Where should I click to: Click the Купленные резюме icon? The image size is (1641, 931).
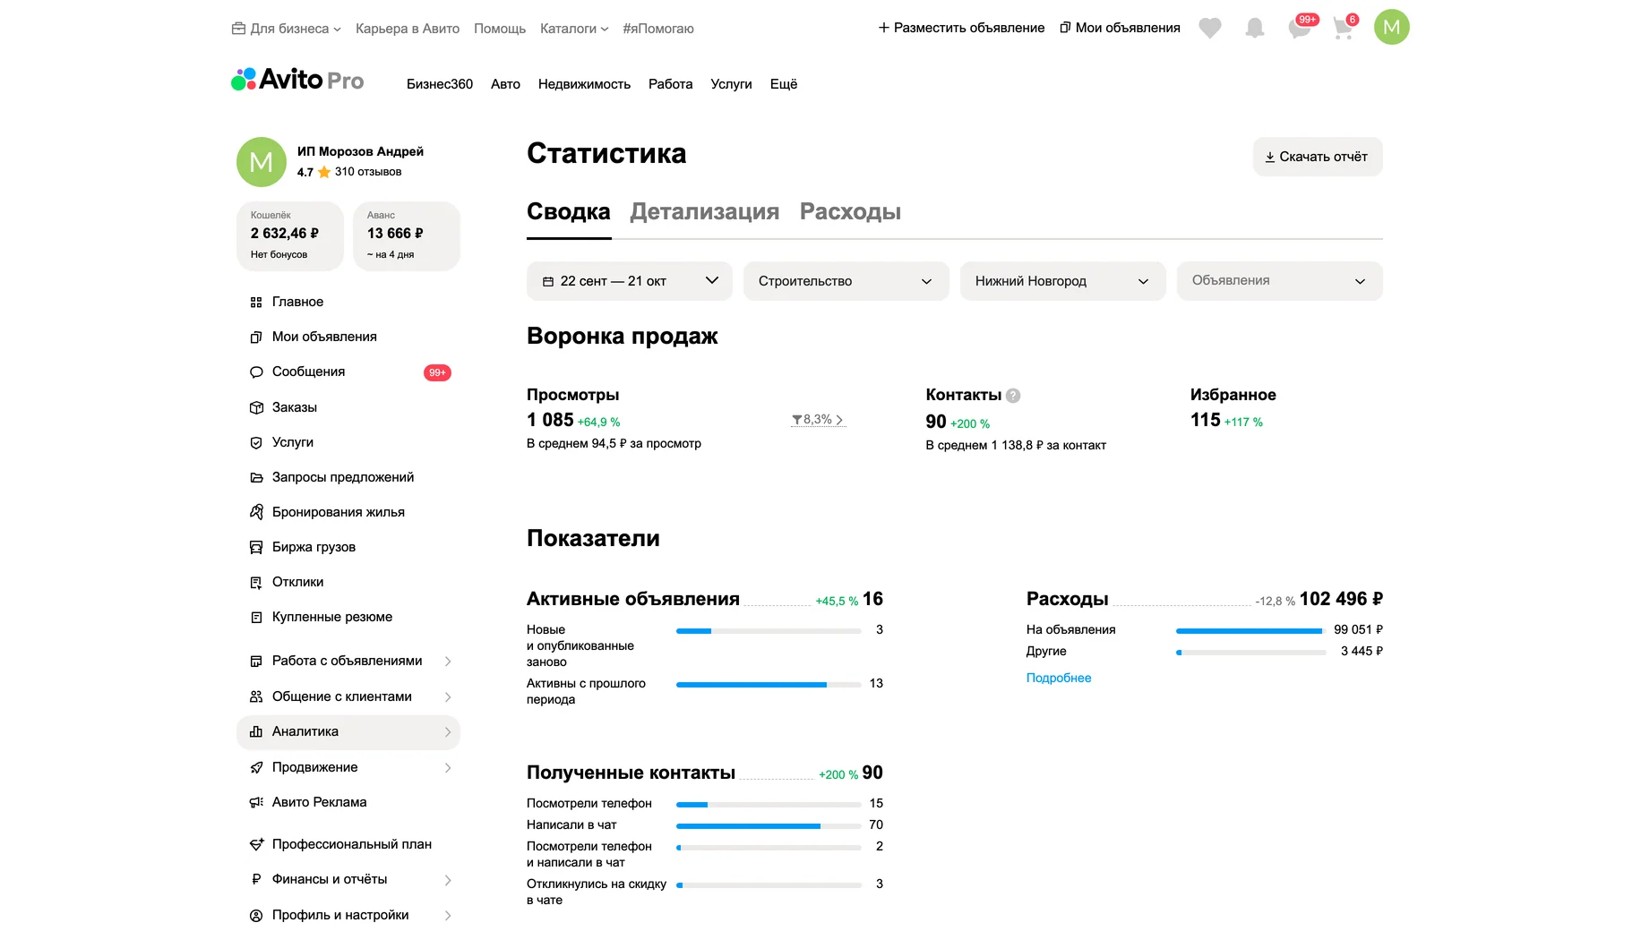[256, 618]
